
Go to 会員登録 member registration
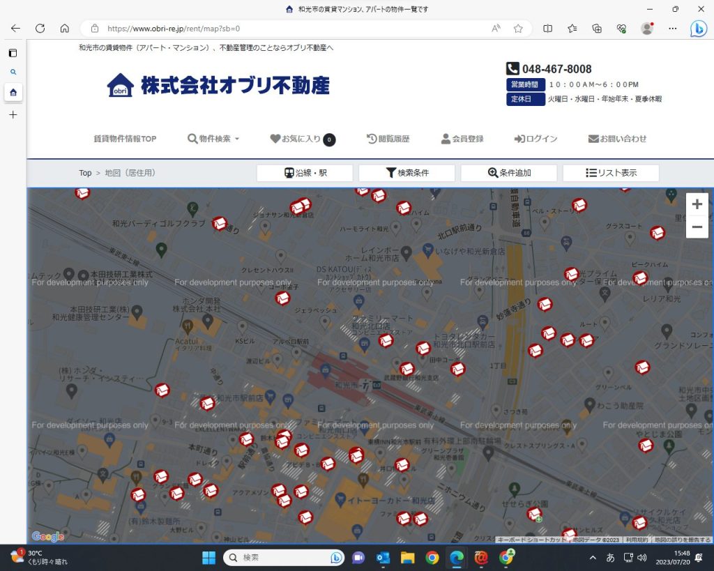point(462,139)
